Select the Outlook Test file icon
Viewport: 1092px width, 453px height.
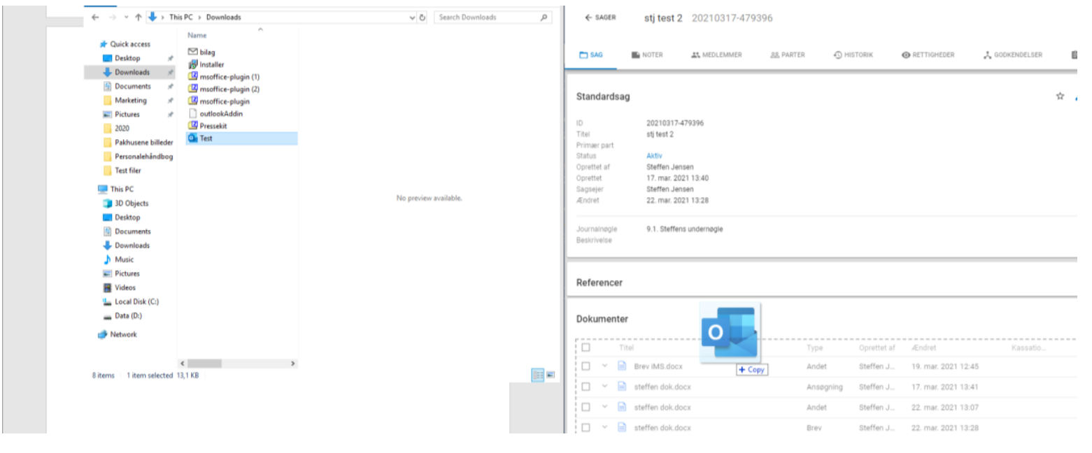[192, 138]
